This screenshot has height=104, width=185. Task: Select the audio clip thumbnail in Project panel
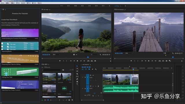64,88
